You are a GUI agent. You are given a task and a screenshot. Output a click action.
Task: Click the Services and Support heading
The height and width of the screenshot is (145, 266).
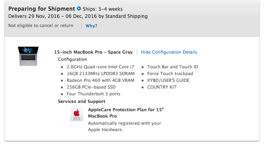pyautogui.click(x=82, y=101)
